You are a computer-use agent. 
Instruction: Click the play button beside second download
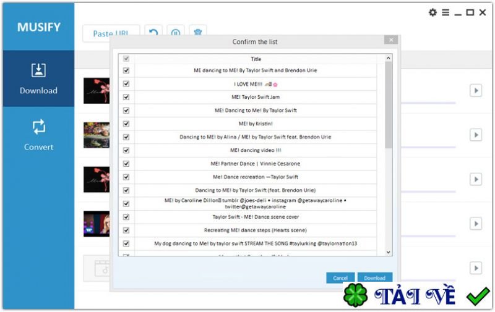coord(476,135)
